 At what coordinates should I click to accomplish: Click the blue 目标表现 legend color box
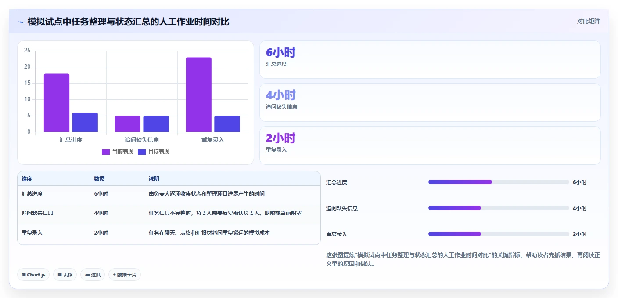tap(142, 152)
